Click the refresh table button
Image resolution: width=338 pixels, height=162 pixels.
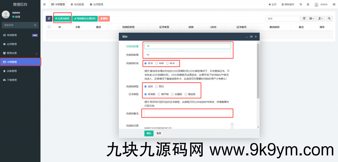(x=49, y=19)
